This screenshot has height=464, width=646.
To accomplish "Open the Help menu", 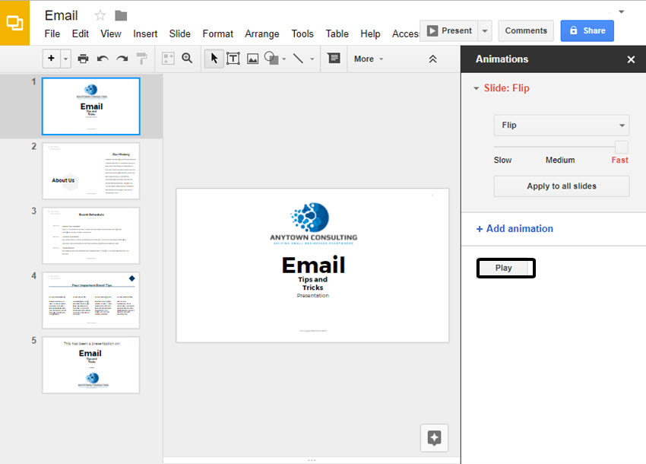I will point(370,33).
